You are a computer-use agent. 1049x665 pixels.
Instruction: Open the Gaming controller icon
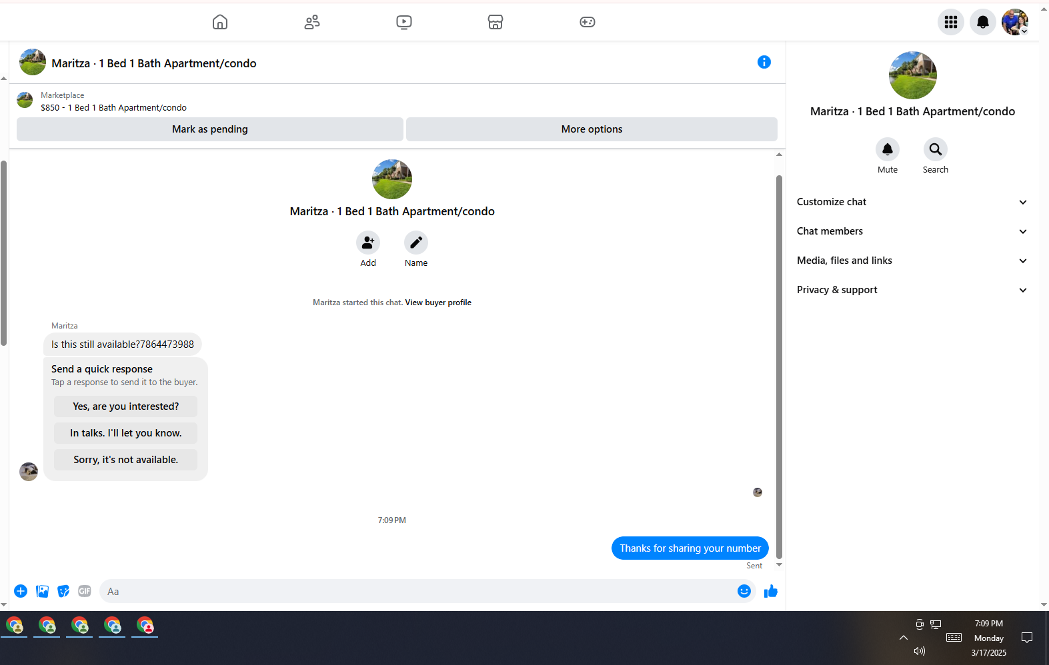588,22
